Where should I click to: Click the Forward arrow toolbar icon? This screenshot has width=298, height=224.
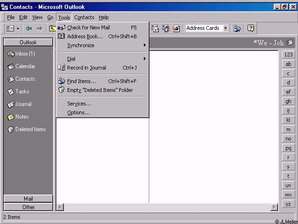tap(40, 28)
